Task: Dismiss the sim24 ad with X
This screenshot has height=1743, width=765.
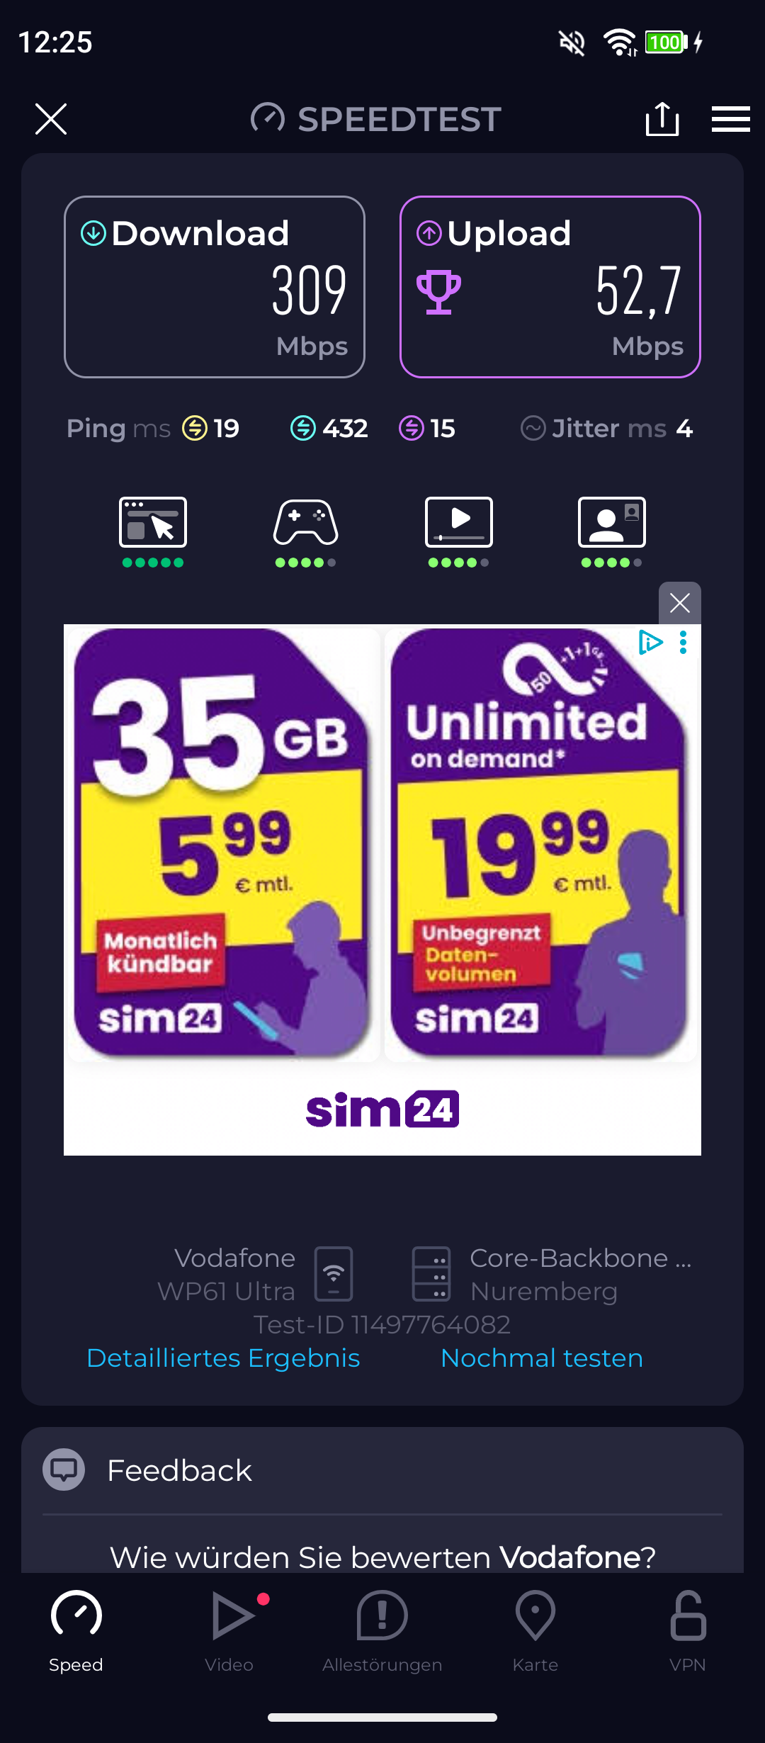Action: pyautogui.click(x=680, y=603)
